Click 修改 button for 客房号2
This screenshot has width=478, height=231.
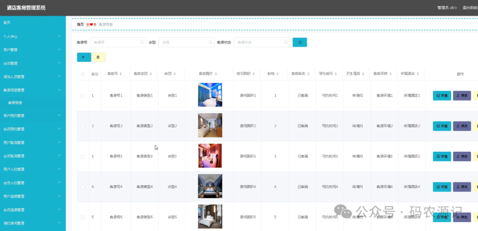tap(462, 126)
